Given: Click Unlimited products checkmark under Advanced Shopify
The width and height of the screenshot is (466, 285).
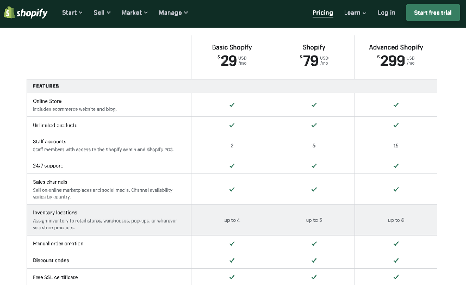Looking at the screenshot, I should 396,125.
